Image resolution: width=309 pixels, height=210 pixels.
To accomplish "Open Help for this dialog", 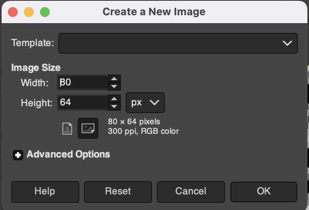I will (x=45, y=192).
